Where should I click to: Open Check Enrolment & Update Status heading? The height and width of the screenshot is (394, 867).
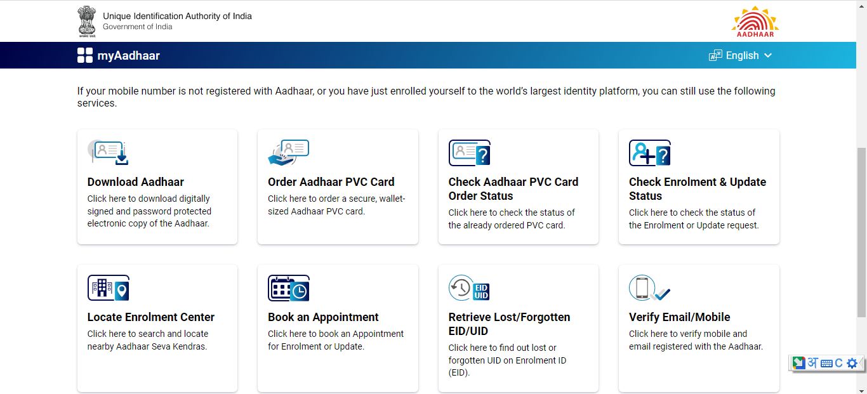click(x=698, y=189)
